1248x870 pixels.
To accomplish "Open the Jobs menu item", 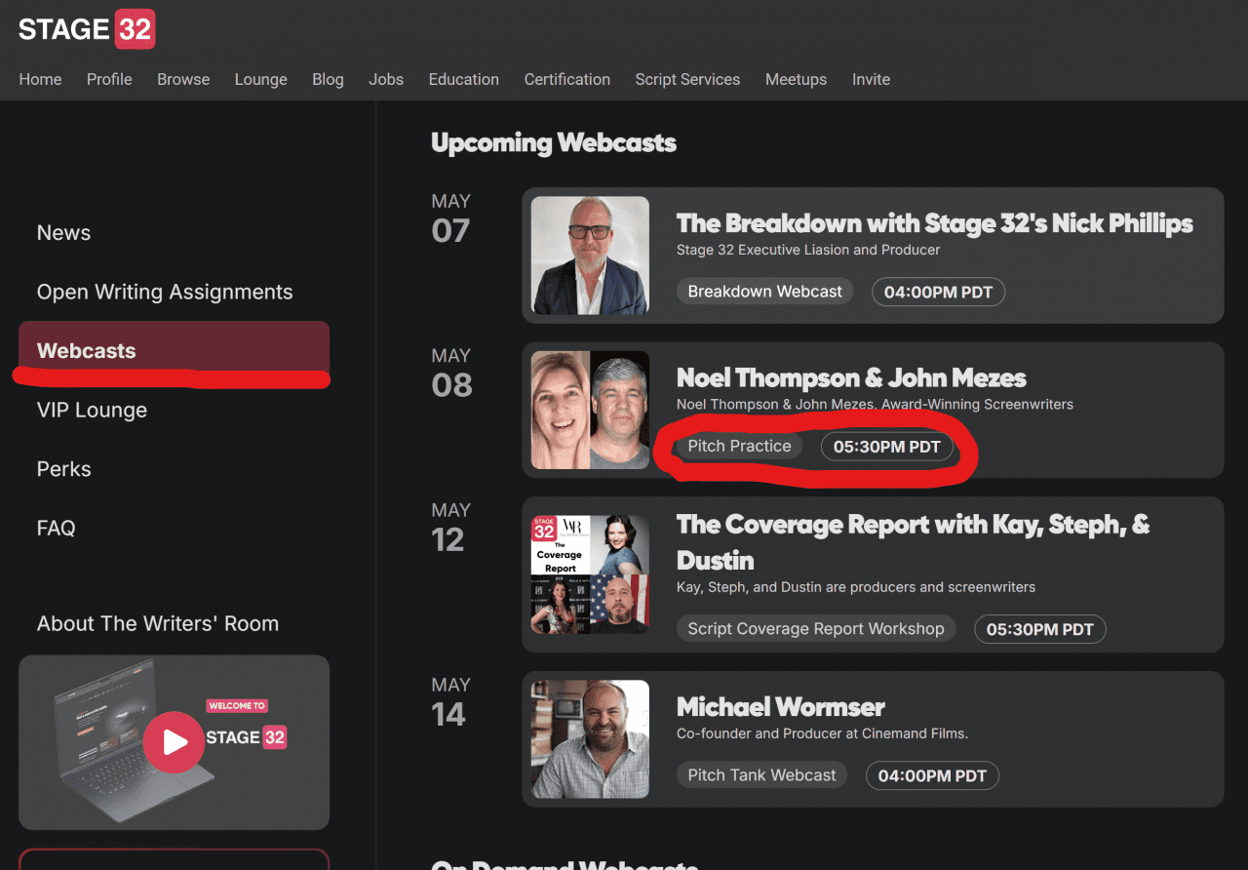I will pos(386,80).
